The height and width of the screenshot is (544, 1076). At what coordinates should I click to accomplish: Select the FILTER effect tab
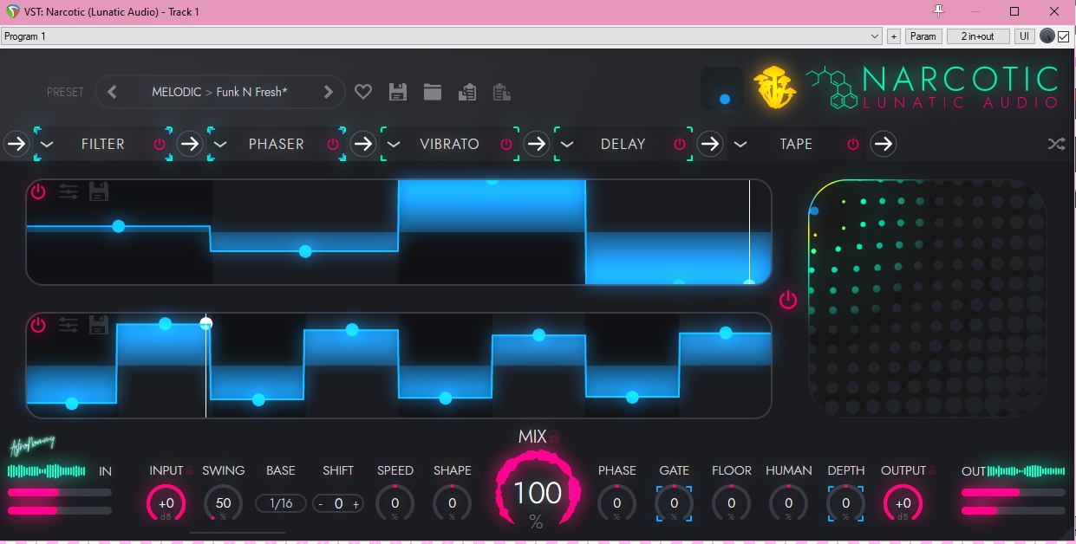(x=103, y=144)
